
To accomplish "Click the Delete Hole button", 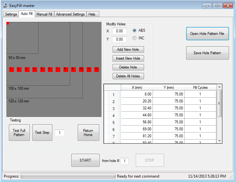I will pos(128,67).
